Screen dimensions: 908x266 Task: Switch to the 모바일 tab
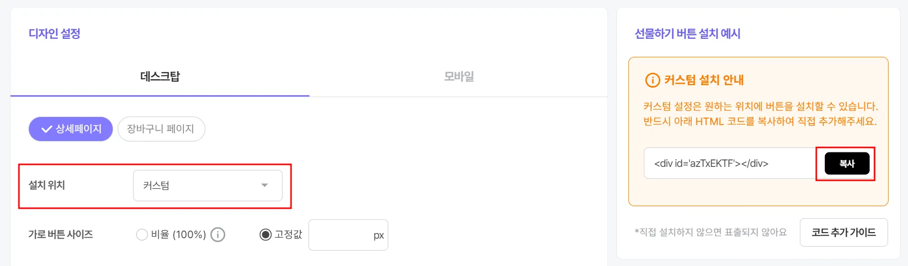458,77
